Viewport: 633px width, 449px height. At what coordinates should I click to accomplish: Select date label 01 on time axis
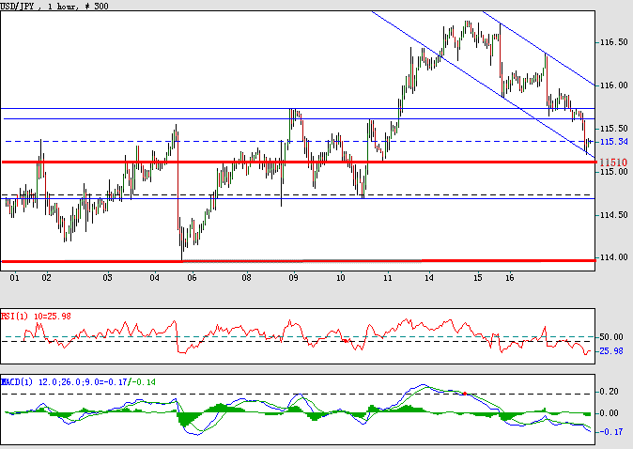coord(14,278)
